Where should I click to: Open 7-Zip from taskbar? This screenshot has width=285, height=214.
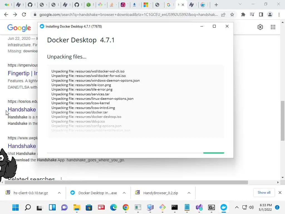(x=212, y=207)
